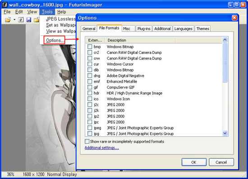Click the format list scrollbar thumb
This screenshot has height=179, width=248.
225,63
